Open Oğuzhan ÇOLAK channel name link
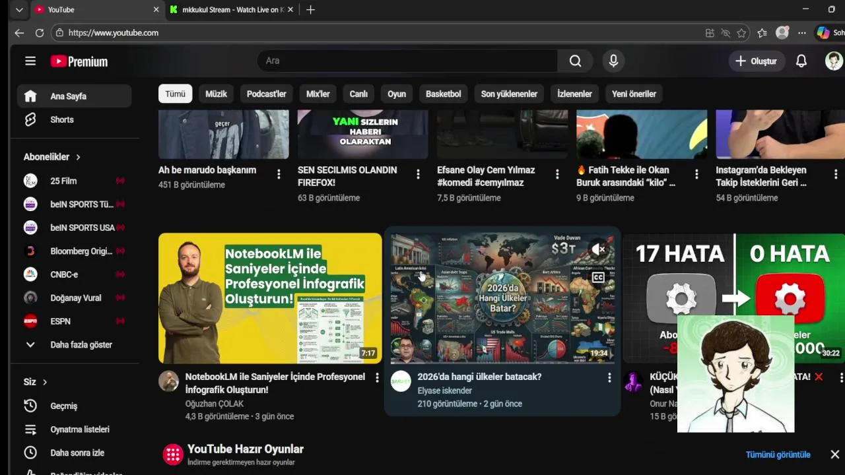 (215, 404)
